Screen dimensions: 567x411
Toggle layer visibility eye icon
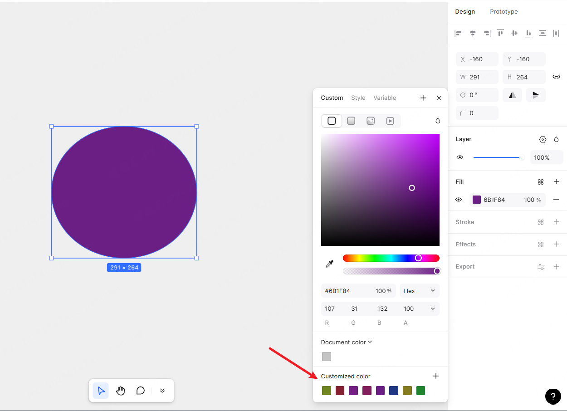(x=460, y=157)
